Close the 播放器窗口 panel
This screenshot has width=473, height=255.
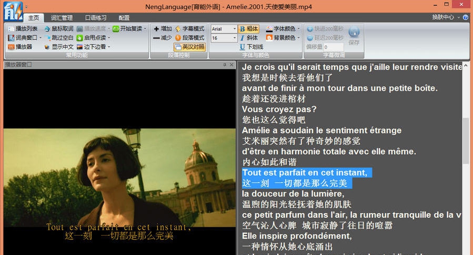(x=232, y=65)
